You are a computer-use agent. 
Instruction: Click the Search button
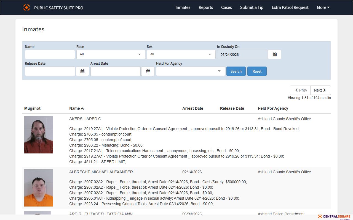[236, 71]
